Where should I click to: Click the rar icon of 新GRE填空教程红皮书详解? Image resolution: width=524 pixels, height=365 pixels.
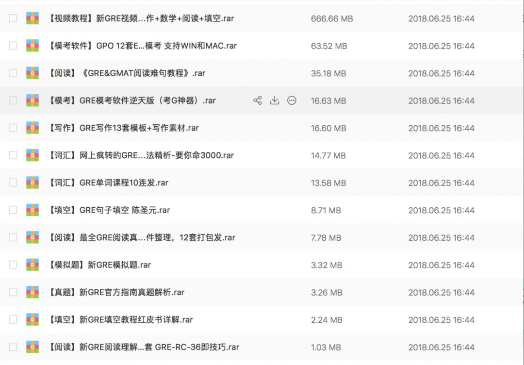[33, 320]
